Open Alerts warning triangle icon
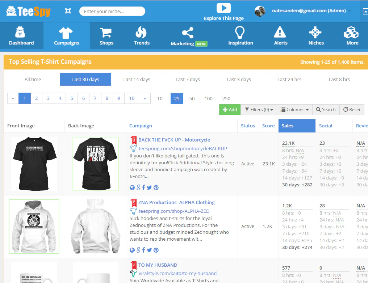 [x=280, y=32]
